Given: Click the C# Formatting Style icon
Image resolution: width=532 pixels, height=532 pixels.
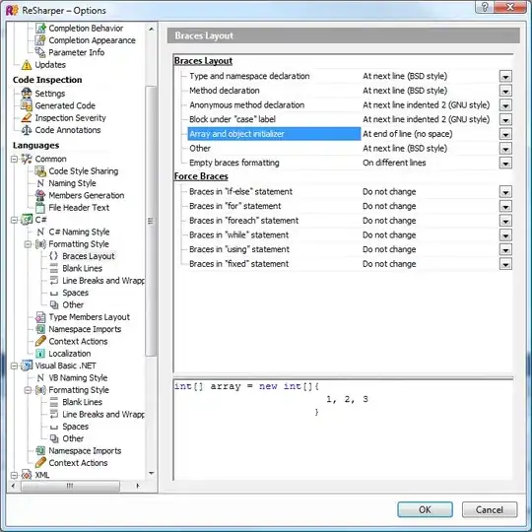Looking at the screenshot, I should pos(40,244).
